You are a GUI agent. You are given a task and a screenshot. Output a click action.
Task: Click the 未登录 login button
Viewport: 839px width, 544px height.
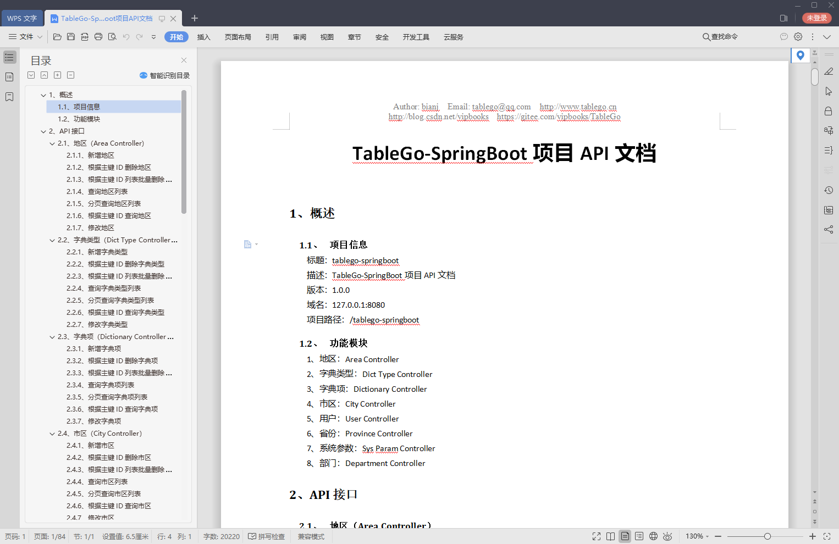[816, 18]
